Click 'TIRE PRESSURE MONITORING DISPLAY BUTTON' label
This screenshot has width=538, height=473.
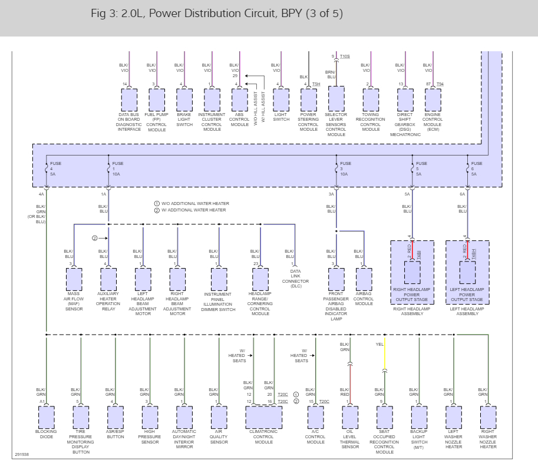(81, 442)
